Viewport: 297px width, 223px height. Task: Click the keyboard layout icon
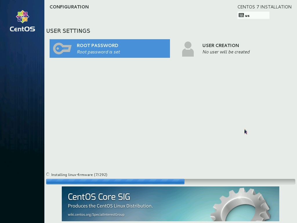pos(241,15)
